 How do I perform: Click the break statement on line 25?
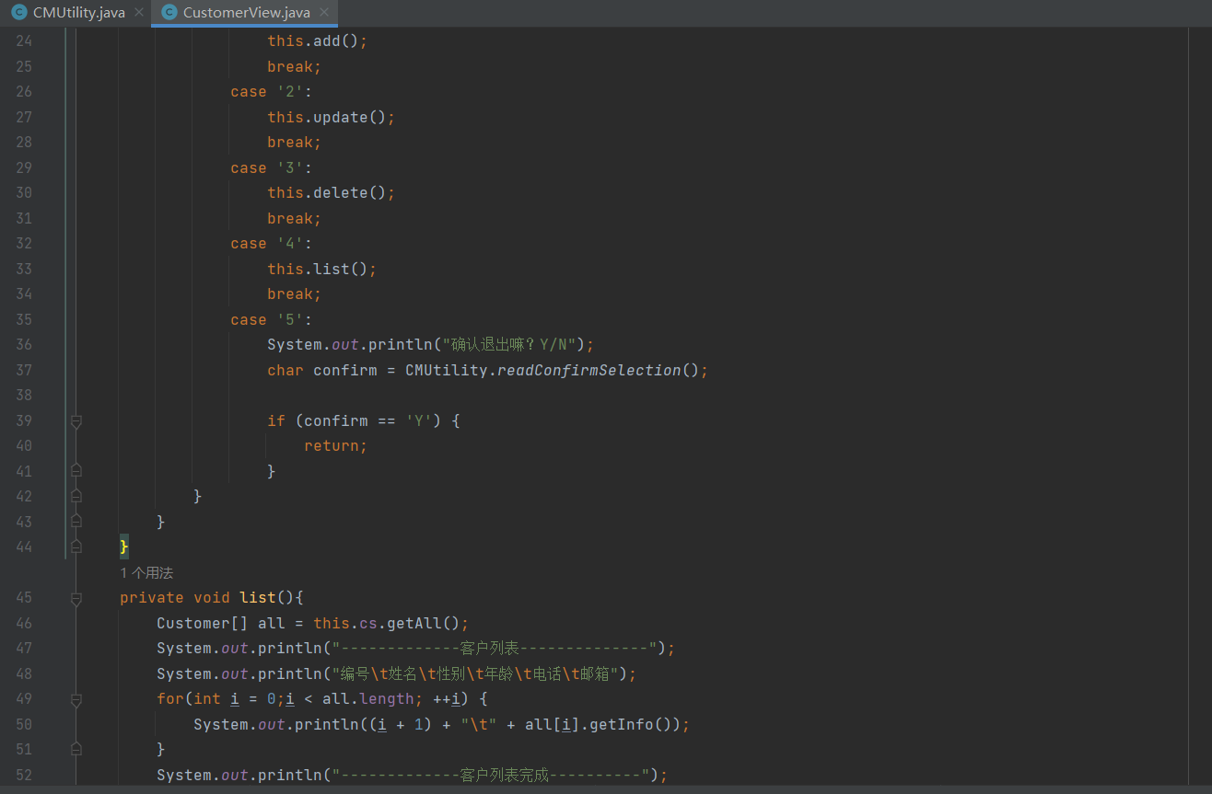(x=295, y=66)
